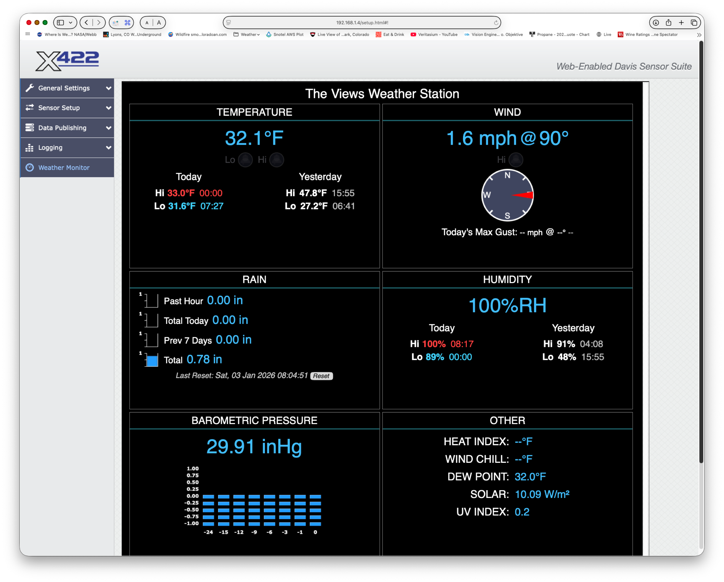Click the page reload icon in address bar

pos(496,23)
